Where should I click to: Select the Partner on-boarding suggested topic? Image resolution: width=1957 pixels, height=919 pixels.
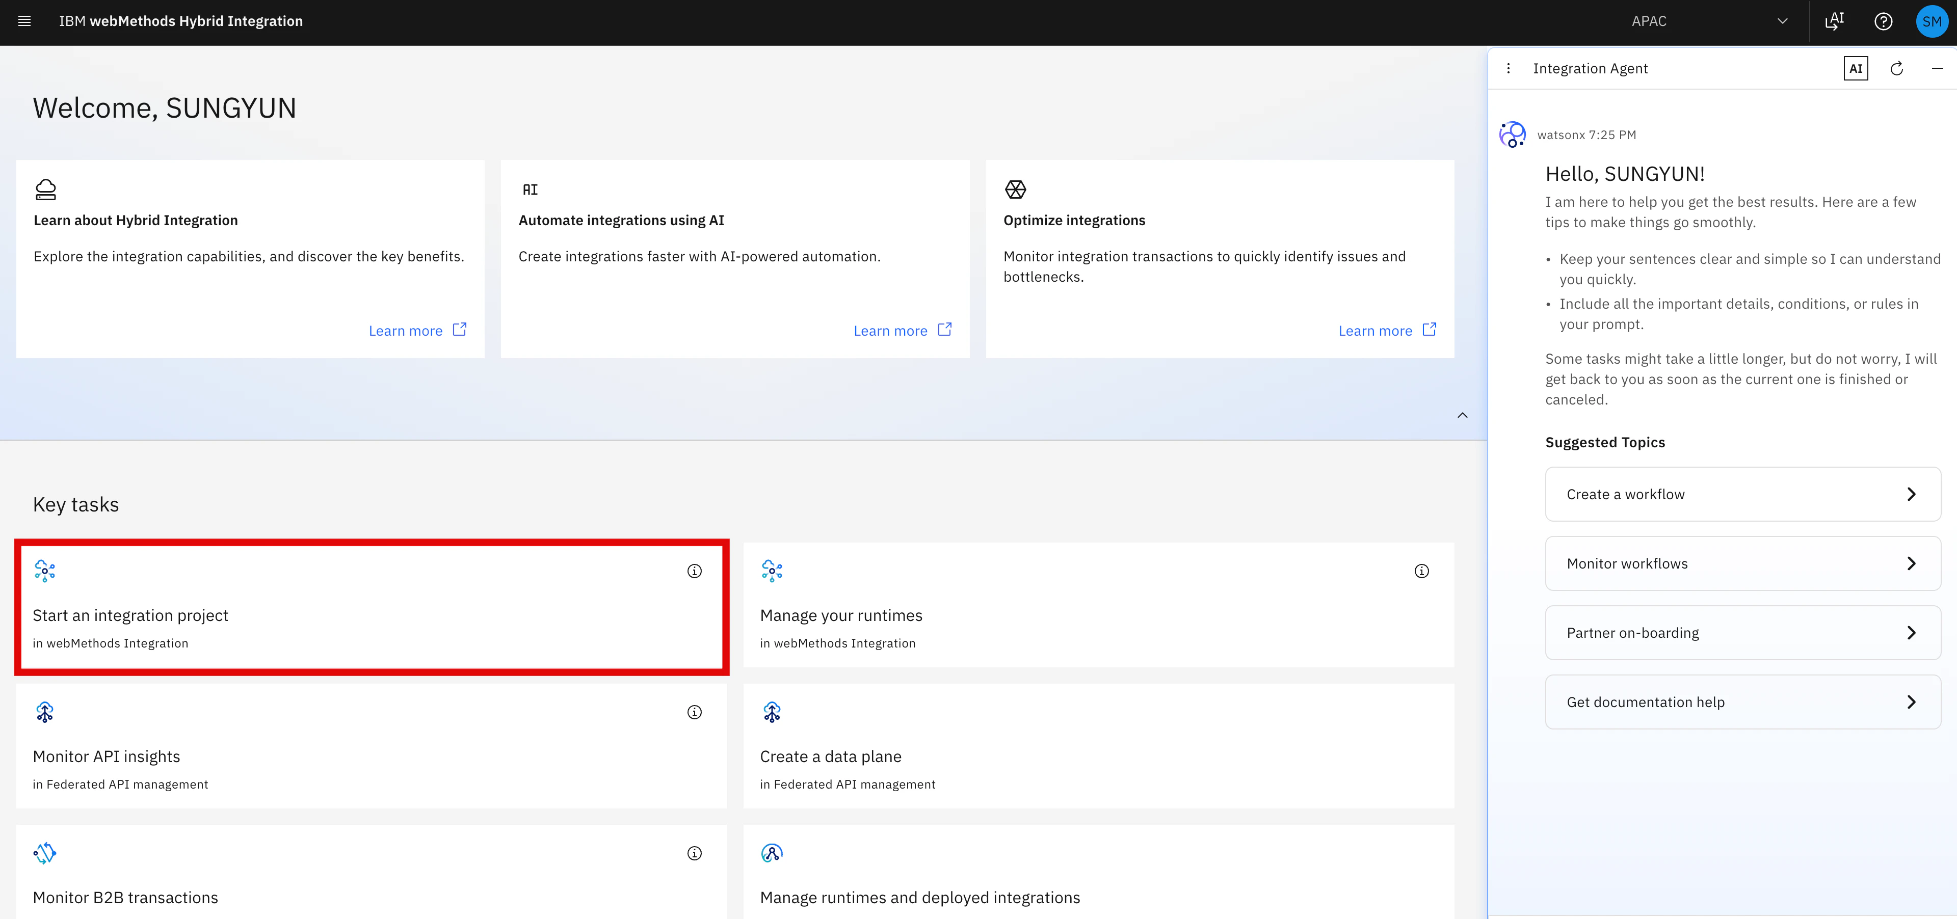1743,633
